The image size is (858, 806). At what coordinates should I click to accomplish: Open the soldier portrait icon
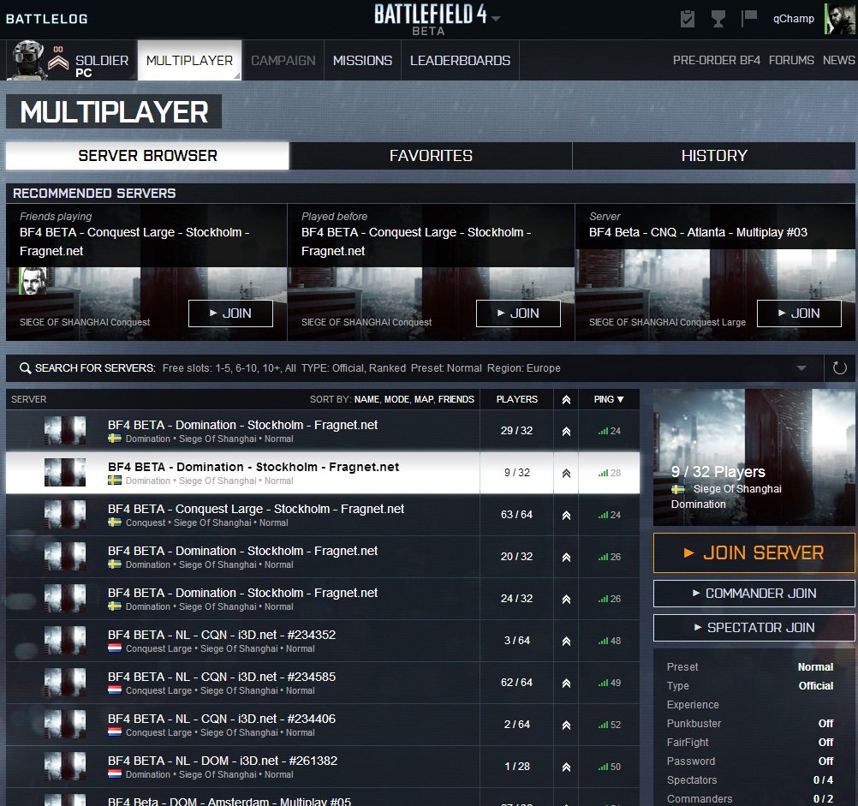click(28, 60)
